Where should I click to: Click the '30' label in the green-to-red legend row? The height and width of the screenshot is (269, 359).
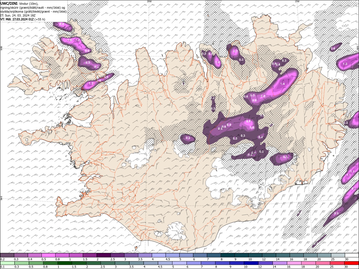(346, 267)
